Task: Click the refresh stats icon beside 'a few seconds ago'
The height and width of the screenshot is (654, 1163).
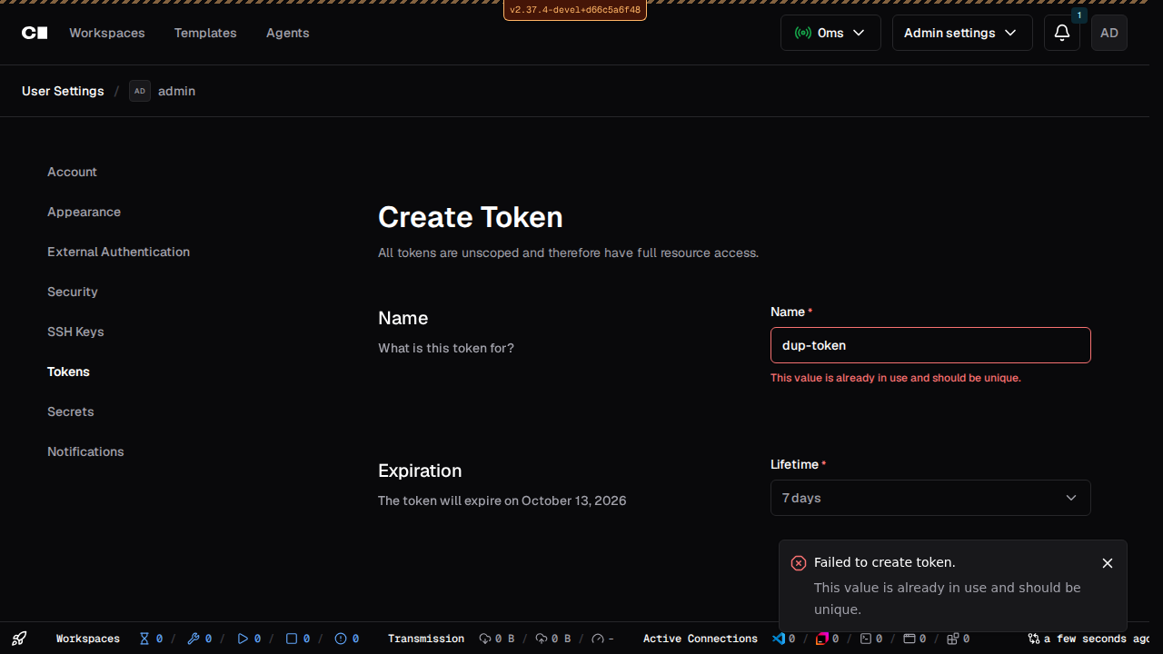Action: (1034, 639)
